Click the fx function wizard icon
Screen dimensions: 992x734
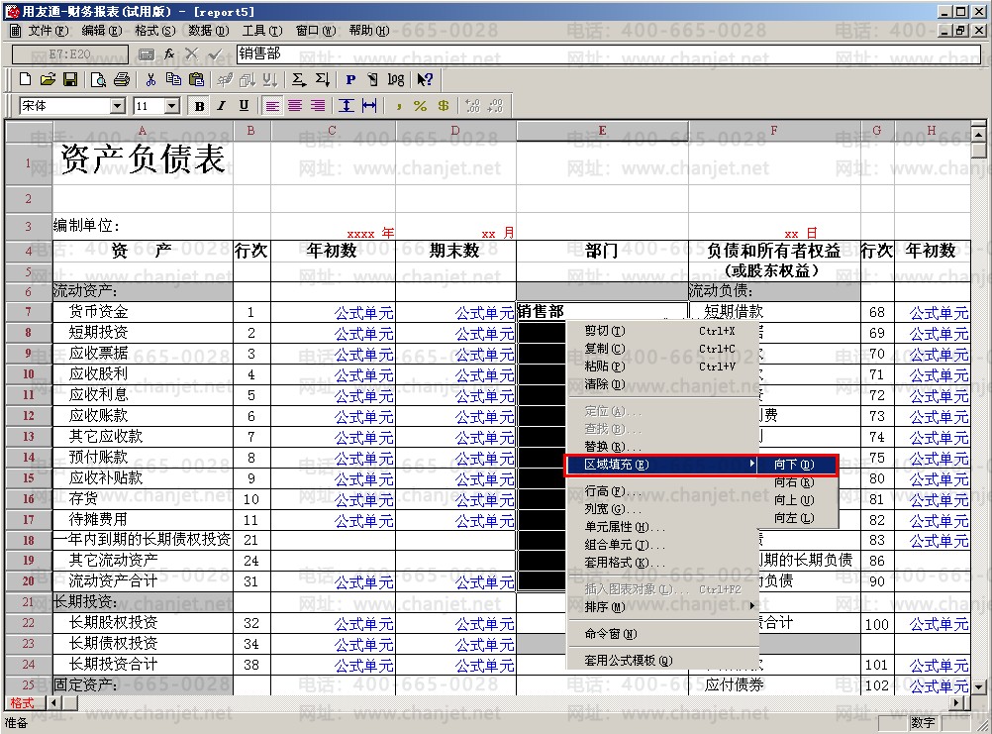coord(169,54)
